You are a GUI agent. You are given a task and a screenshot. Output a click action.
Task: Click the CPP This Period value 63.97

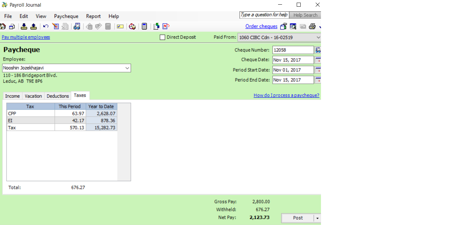70,113
